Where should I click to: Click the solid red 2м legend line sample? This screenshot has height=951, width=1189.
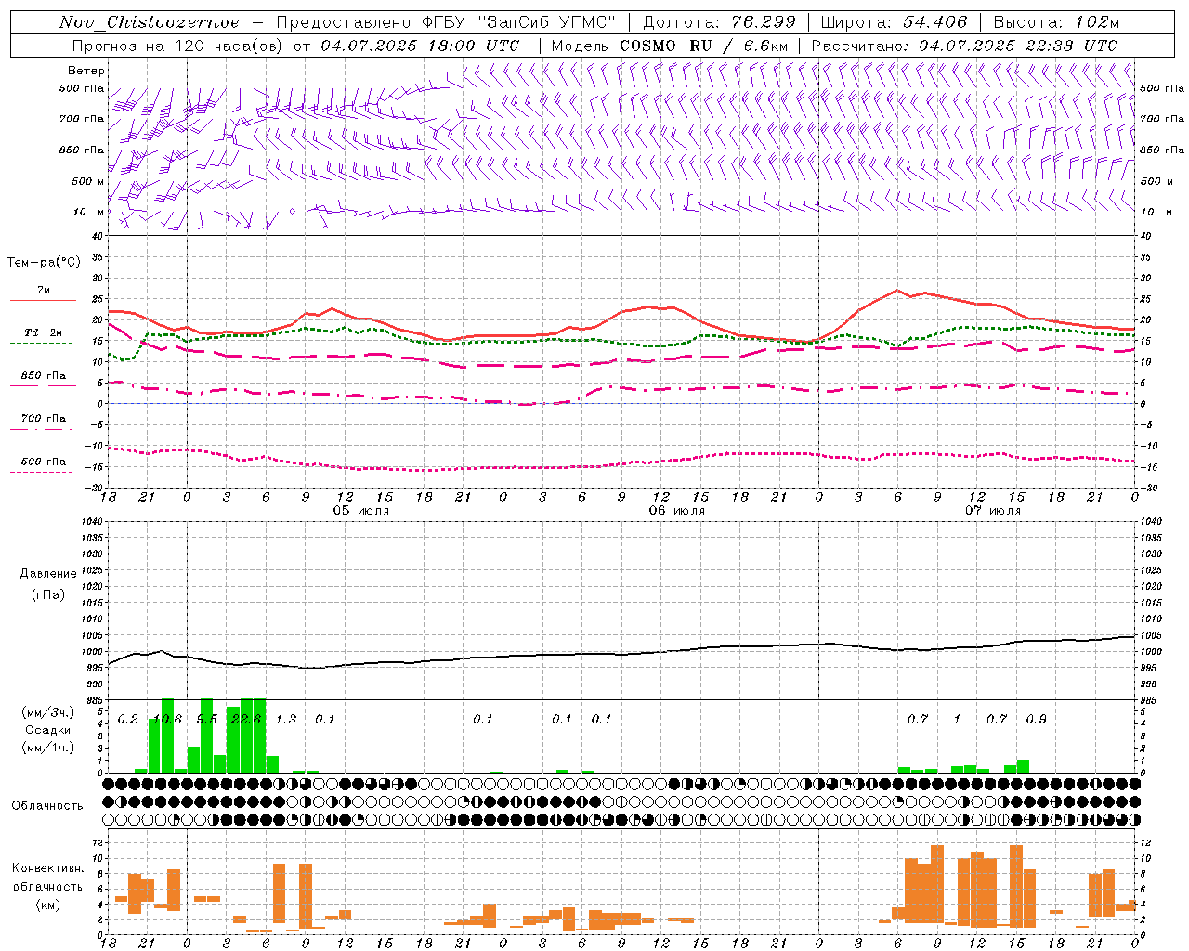(x=43, y=301)
